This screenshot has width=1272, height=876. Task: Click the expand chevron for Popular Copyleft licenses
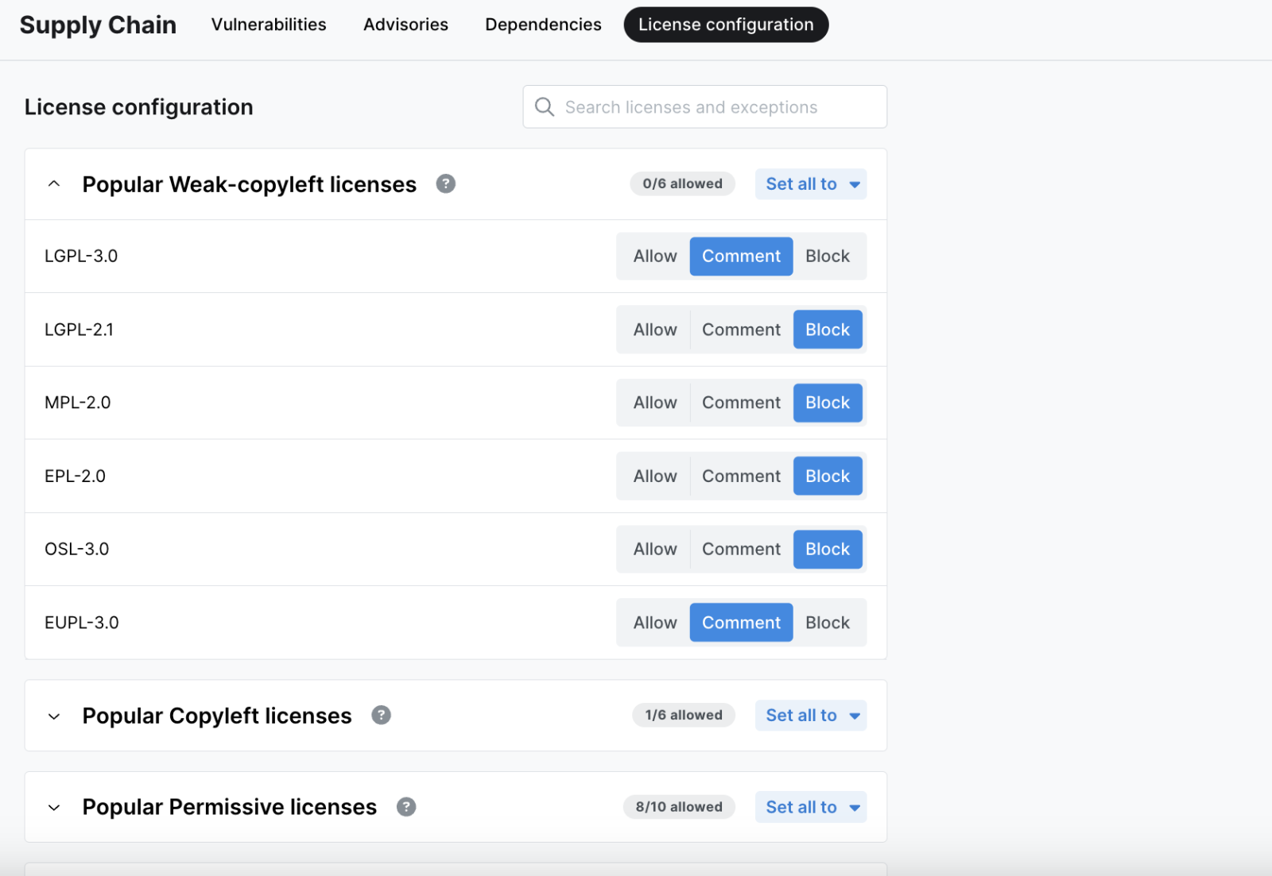pos(53,716)
